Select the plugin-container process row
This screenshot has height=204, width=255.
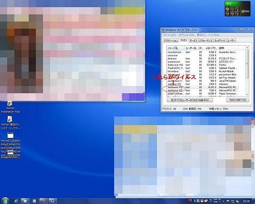coord(206,94)
